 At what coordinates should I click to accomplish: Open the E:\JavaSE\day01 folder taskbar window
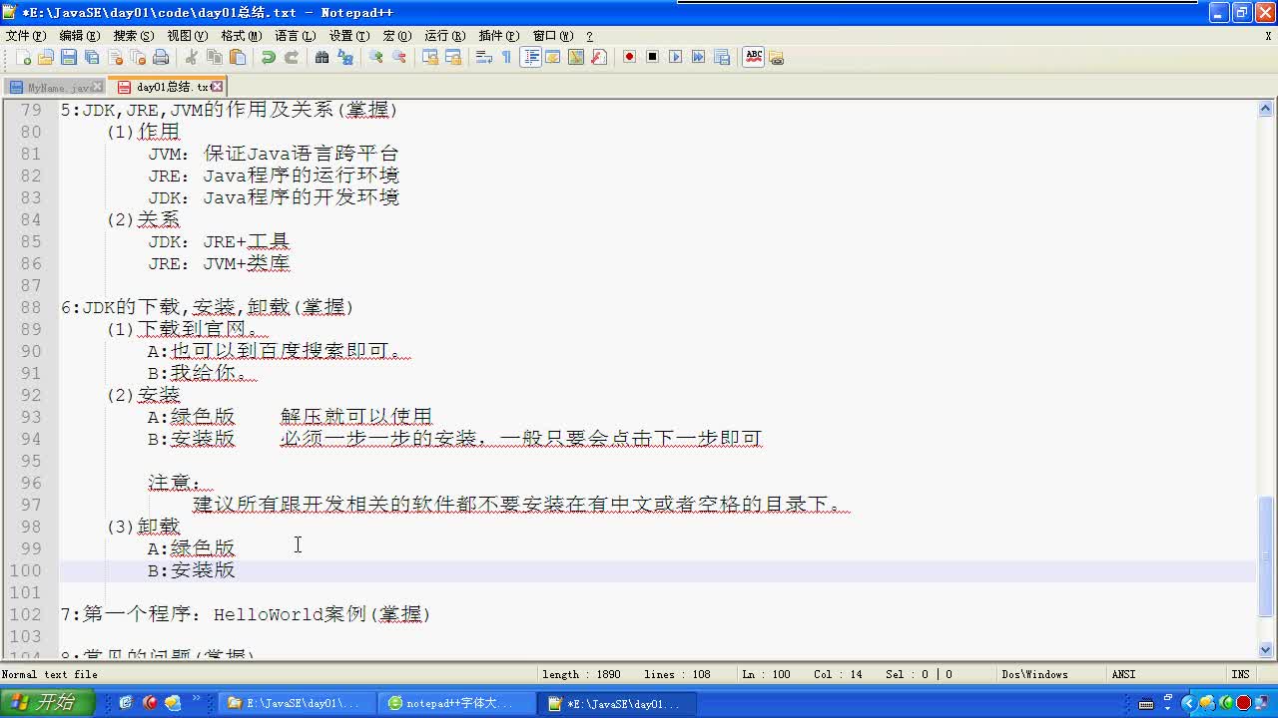coord(298,703)
